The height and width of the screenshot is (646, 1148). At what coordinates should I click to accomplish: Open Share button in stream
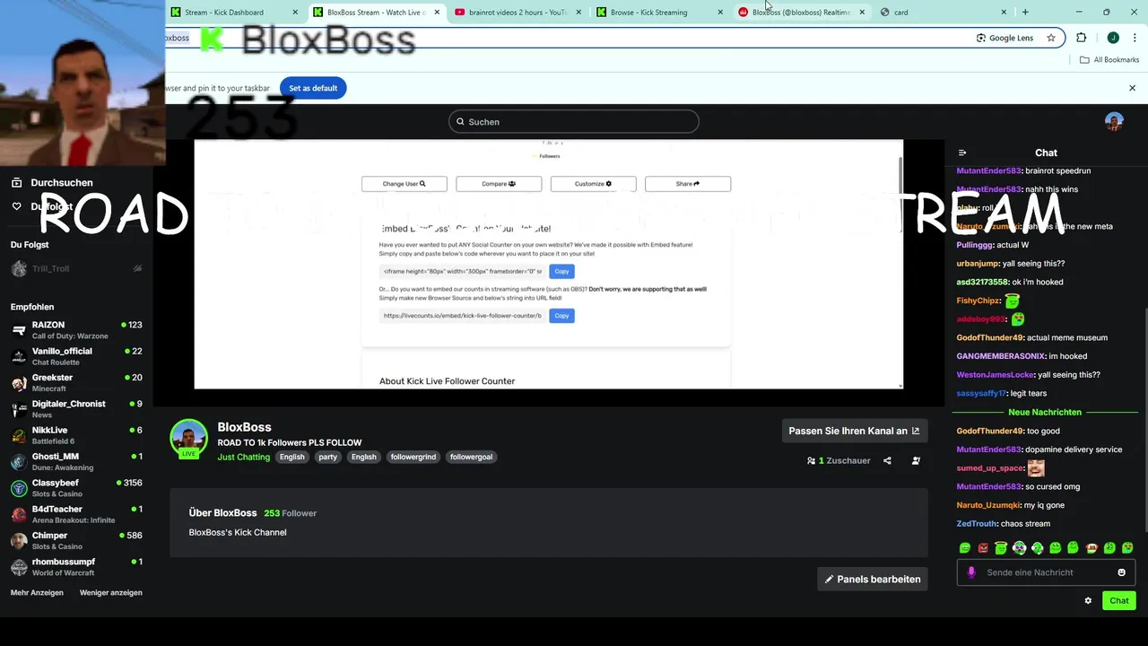click(688, 184)
